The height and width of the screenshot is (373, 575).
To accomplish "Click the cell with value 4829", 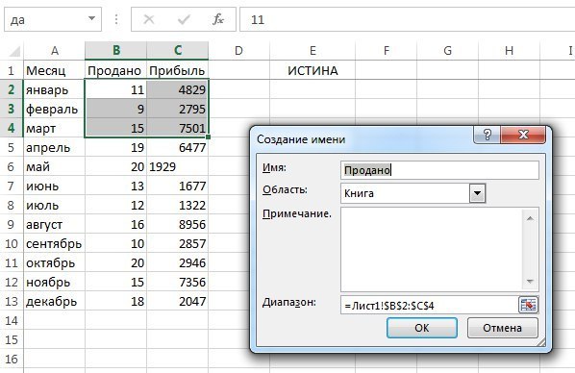I will (178, 89).
